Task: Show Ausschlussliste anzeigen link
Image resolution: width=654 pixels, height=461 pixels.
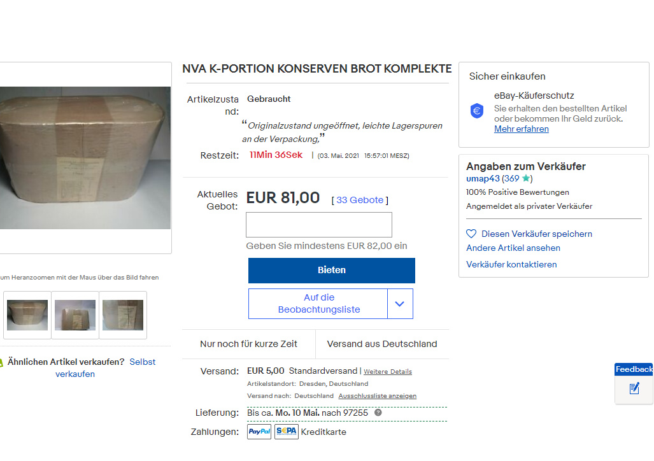Action: click(377, 396)
